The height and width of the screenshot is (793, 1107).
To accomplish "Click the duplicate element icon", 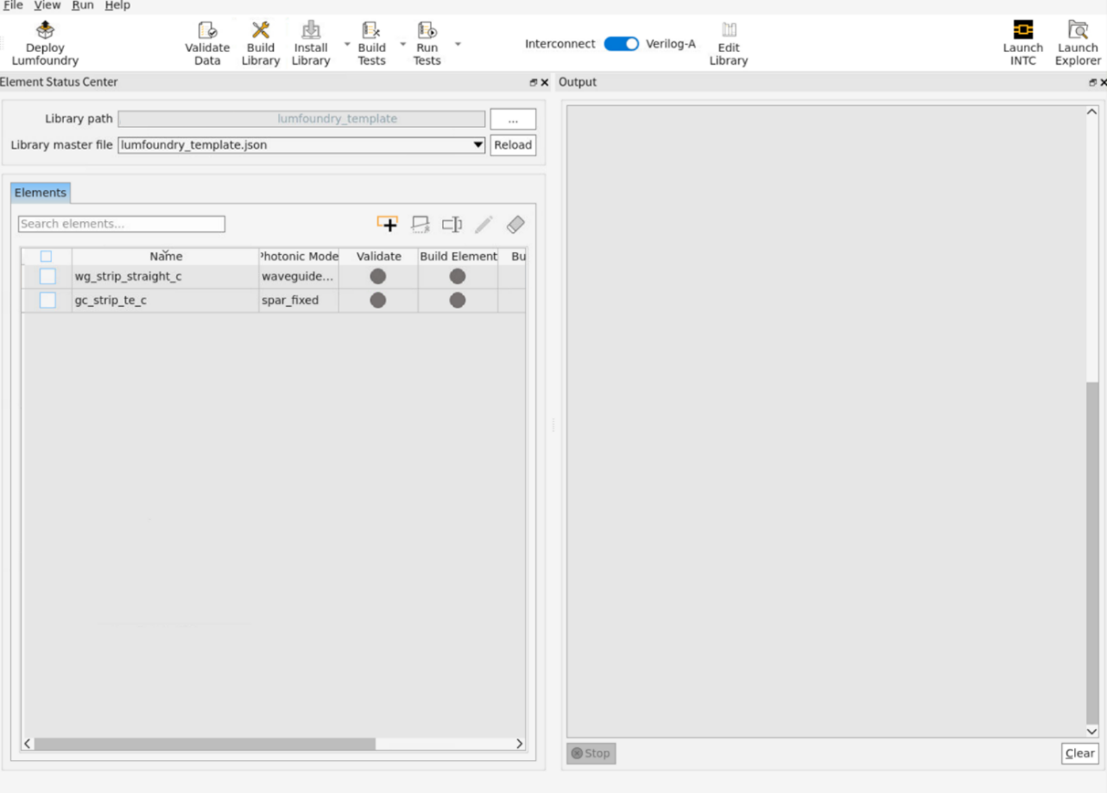I will pos(421,225).
